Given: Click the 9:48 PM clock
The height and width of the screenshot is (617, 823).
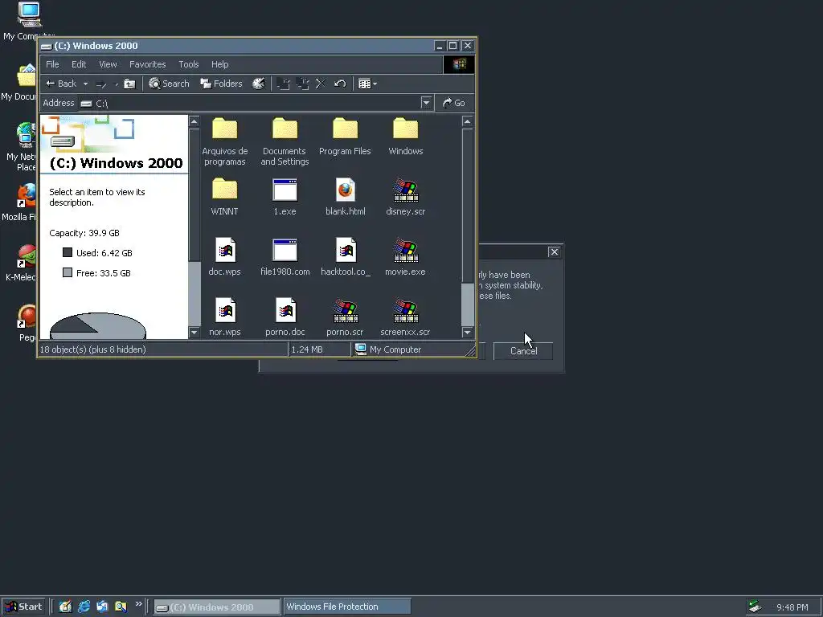Looking at the screenshot, I should pyautogui.click(x=792, y=607).
